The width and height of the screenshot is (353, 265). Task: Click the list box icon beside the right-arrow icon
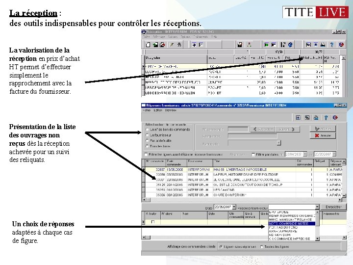click(x=201, y=45)
